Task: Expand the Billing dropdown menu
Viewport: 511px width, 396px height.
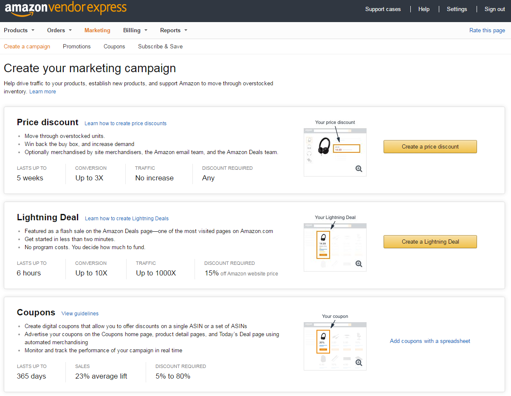Action: tap(135, 30)
